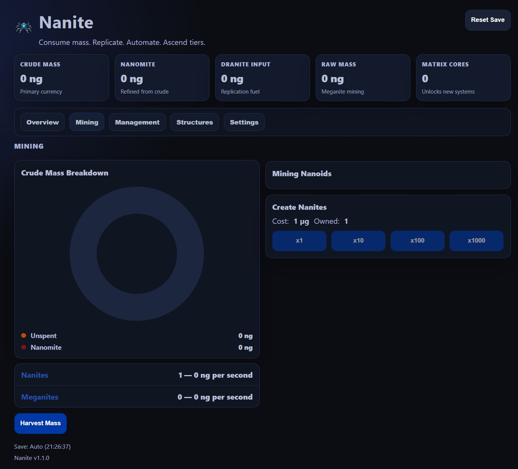Click the red Nanomite legend dot
Image resolution: width=518 pixels, height=469 pixels.
point(24,347)
